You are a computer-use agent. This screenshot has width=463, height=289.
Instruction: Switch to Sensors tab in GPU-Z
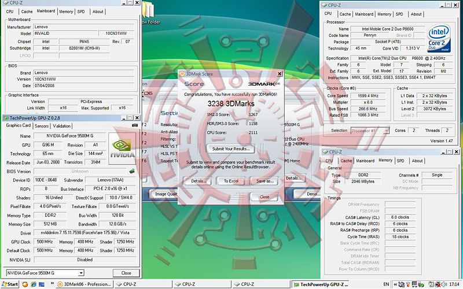[x=42, y=126]
